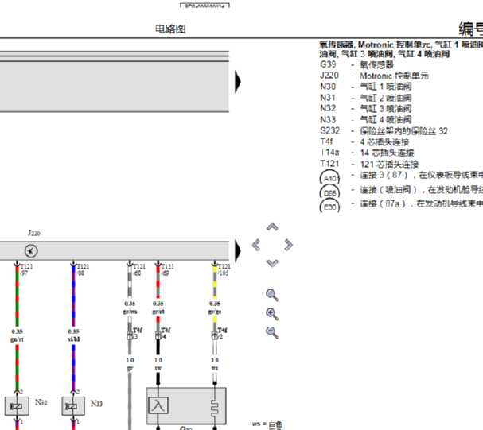Select legend row J220 Motronic 控制单元
Screen dimensions: 483x430
[374, 76]
